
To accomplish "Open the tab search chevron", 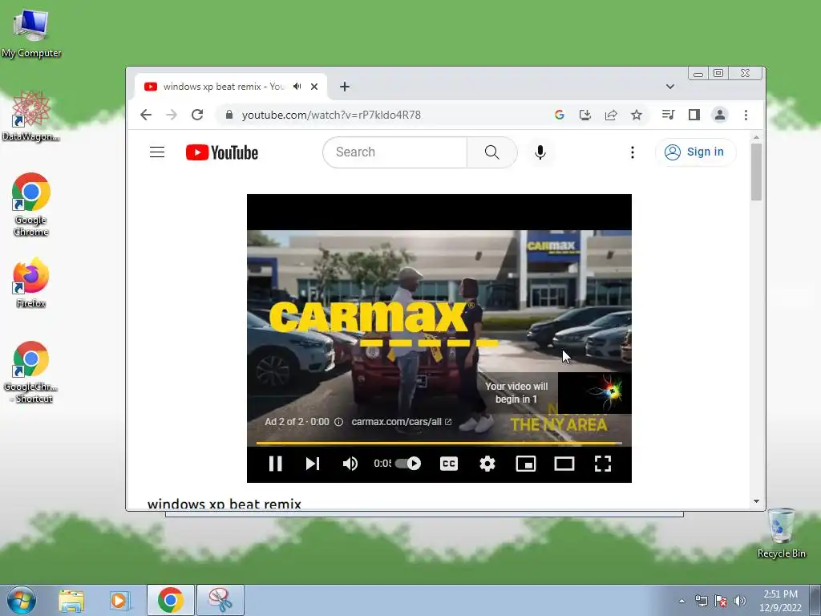I will click(x=670, y=87).
